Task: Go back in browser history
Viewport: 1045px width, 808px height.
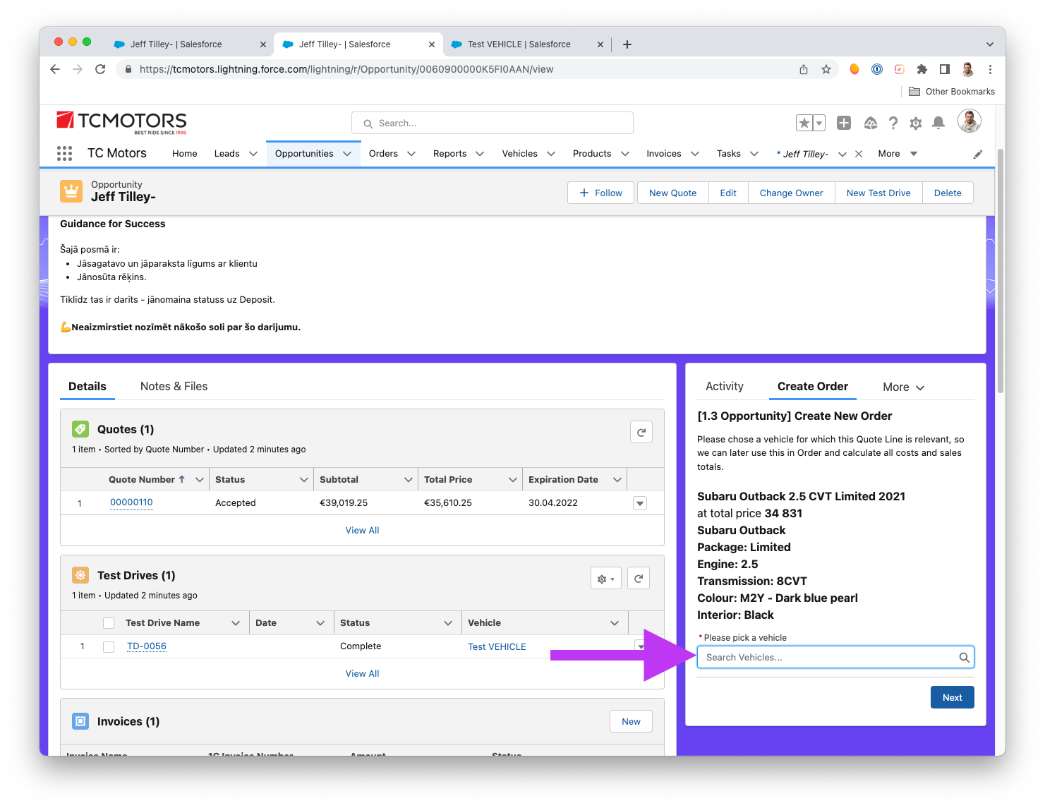Action: tap(55, 69)
